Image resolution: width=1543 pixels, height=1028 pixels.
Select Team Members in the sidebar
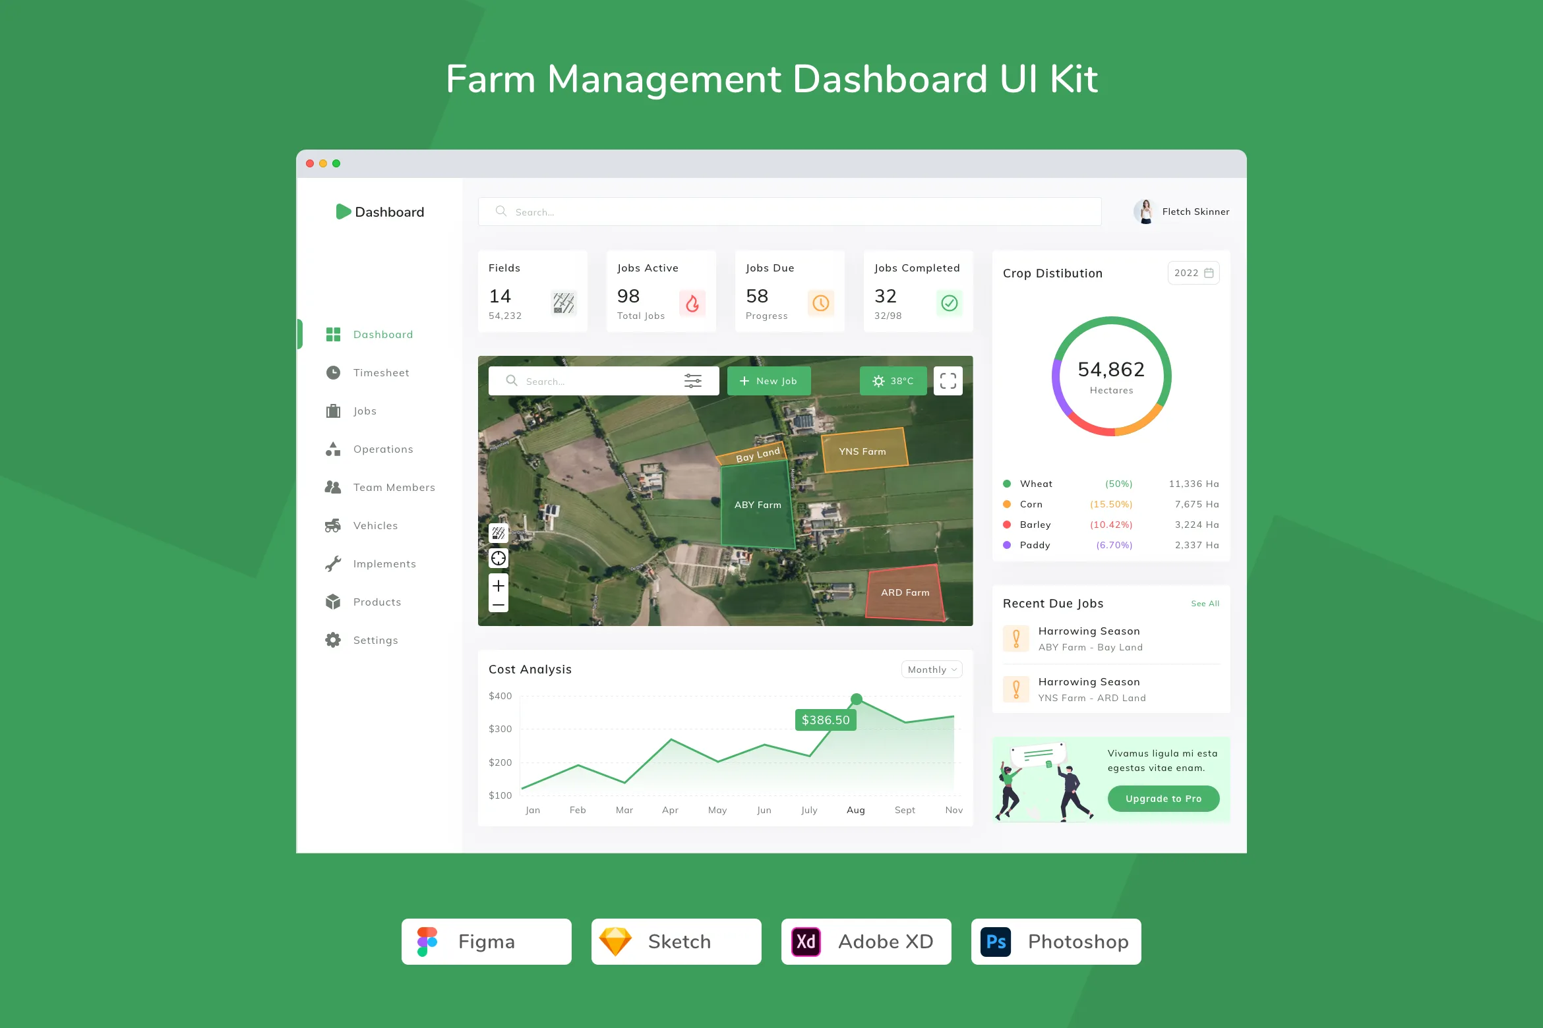coord(394,487)
